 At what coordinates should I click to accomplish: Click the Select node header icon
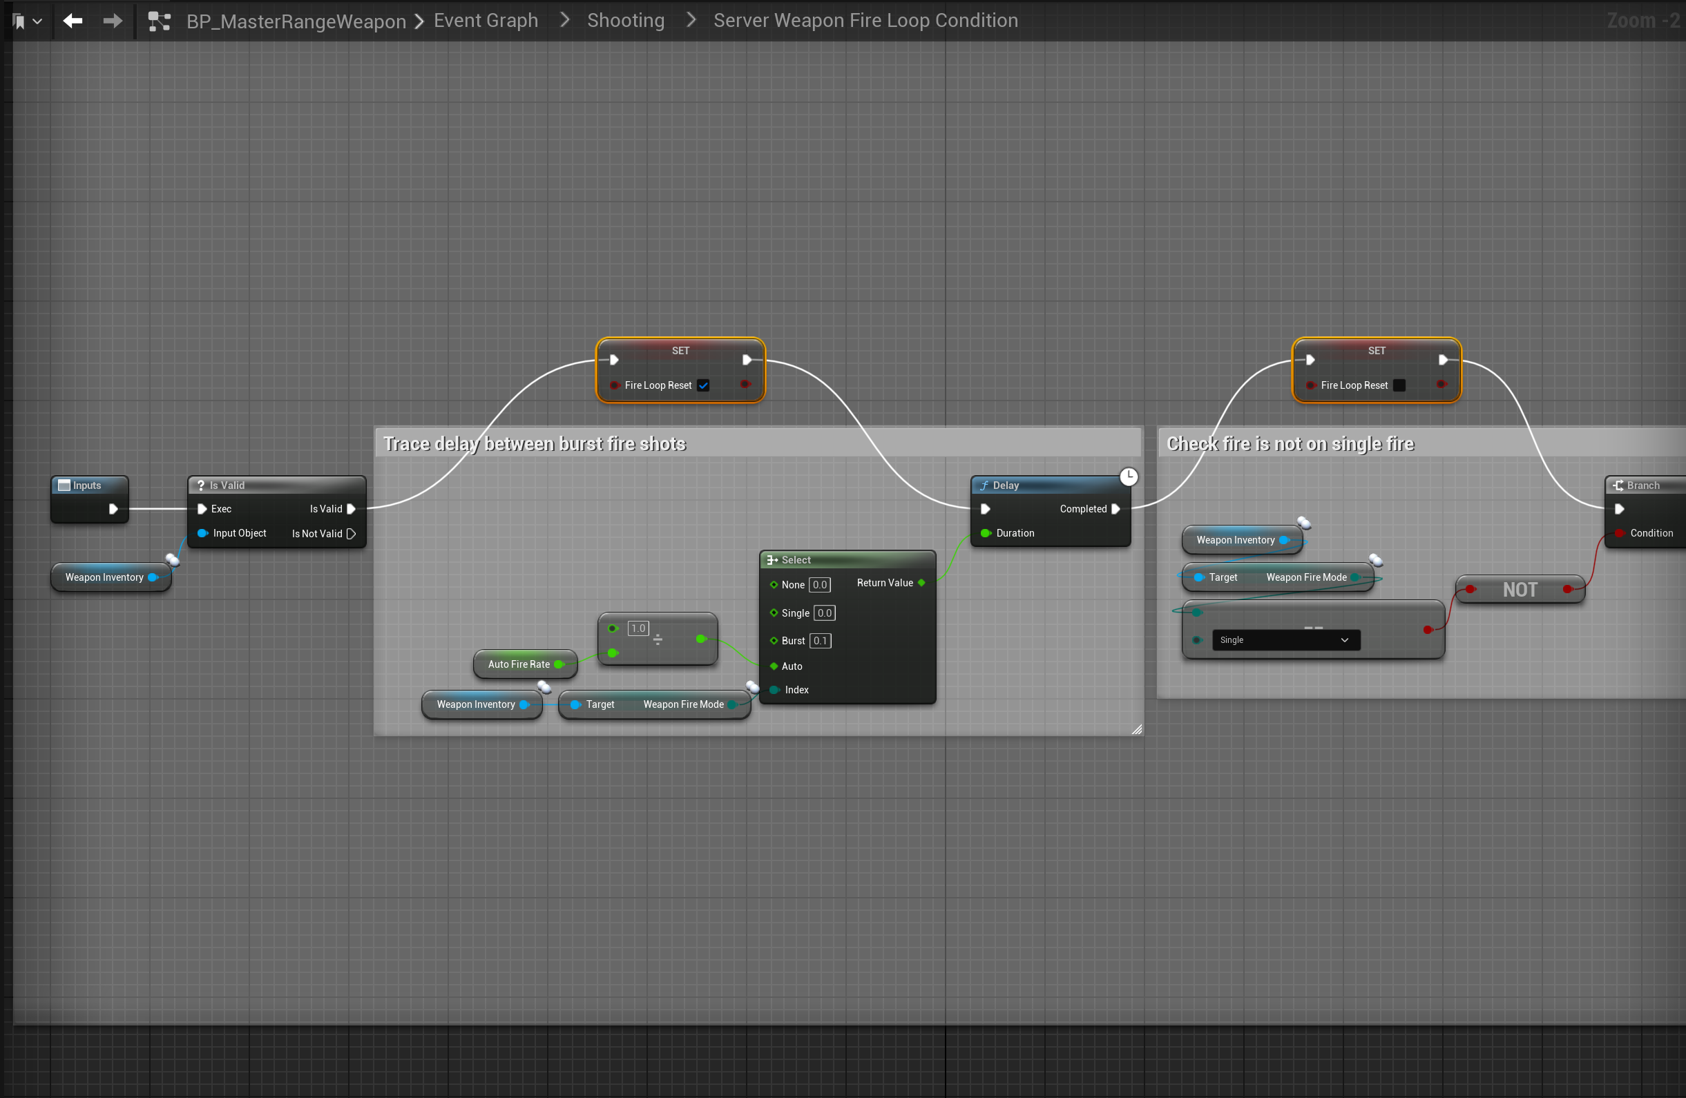click(x=772, y=559)
